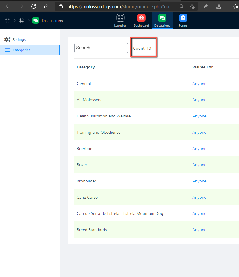This screenshot has width=239, height=277.
Task: Reload the current page
Action: pyautogui.click(x=34, y=7)
